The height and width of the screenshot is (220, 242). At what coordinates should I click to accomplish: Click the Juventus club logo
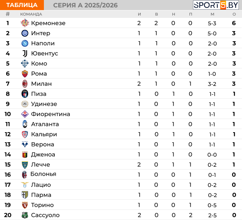click(x=25, y=53)
